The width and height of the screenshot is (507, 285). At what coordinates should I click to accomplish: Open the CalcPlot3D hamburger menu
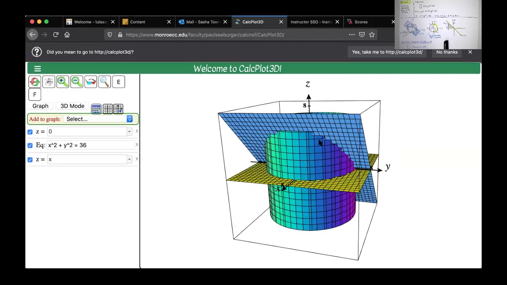click(38, 69)
